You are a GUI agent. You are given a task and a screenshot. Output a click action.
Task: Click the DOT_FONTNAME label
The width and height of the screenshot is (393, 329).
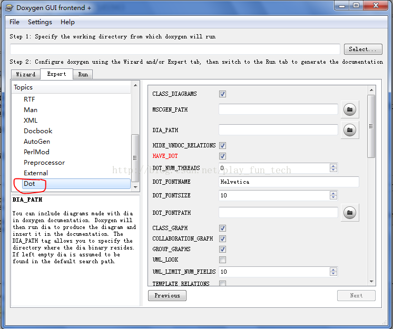171,182
